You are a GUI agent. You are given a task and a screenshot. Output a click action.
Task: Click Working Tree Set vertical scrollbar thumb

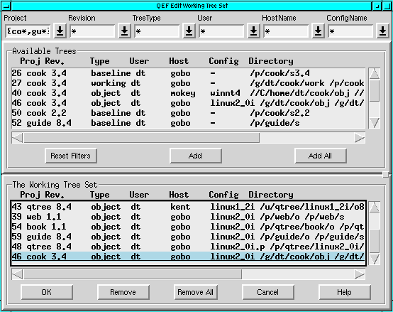[375, 240]
